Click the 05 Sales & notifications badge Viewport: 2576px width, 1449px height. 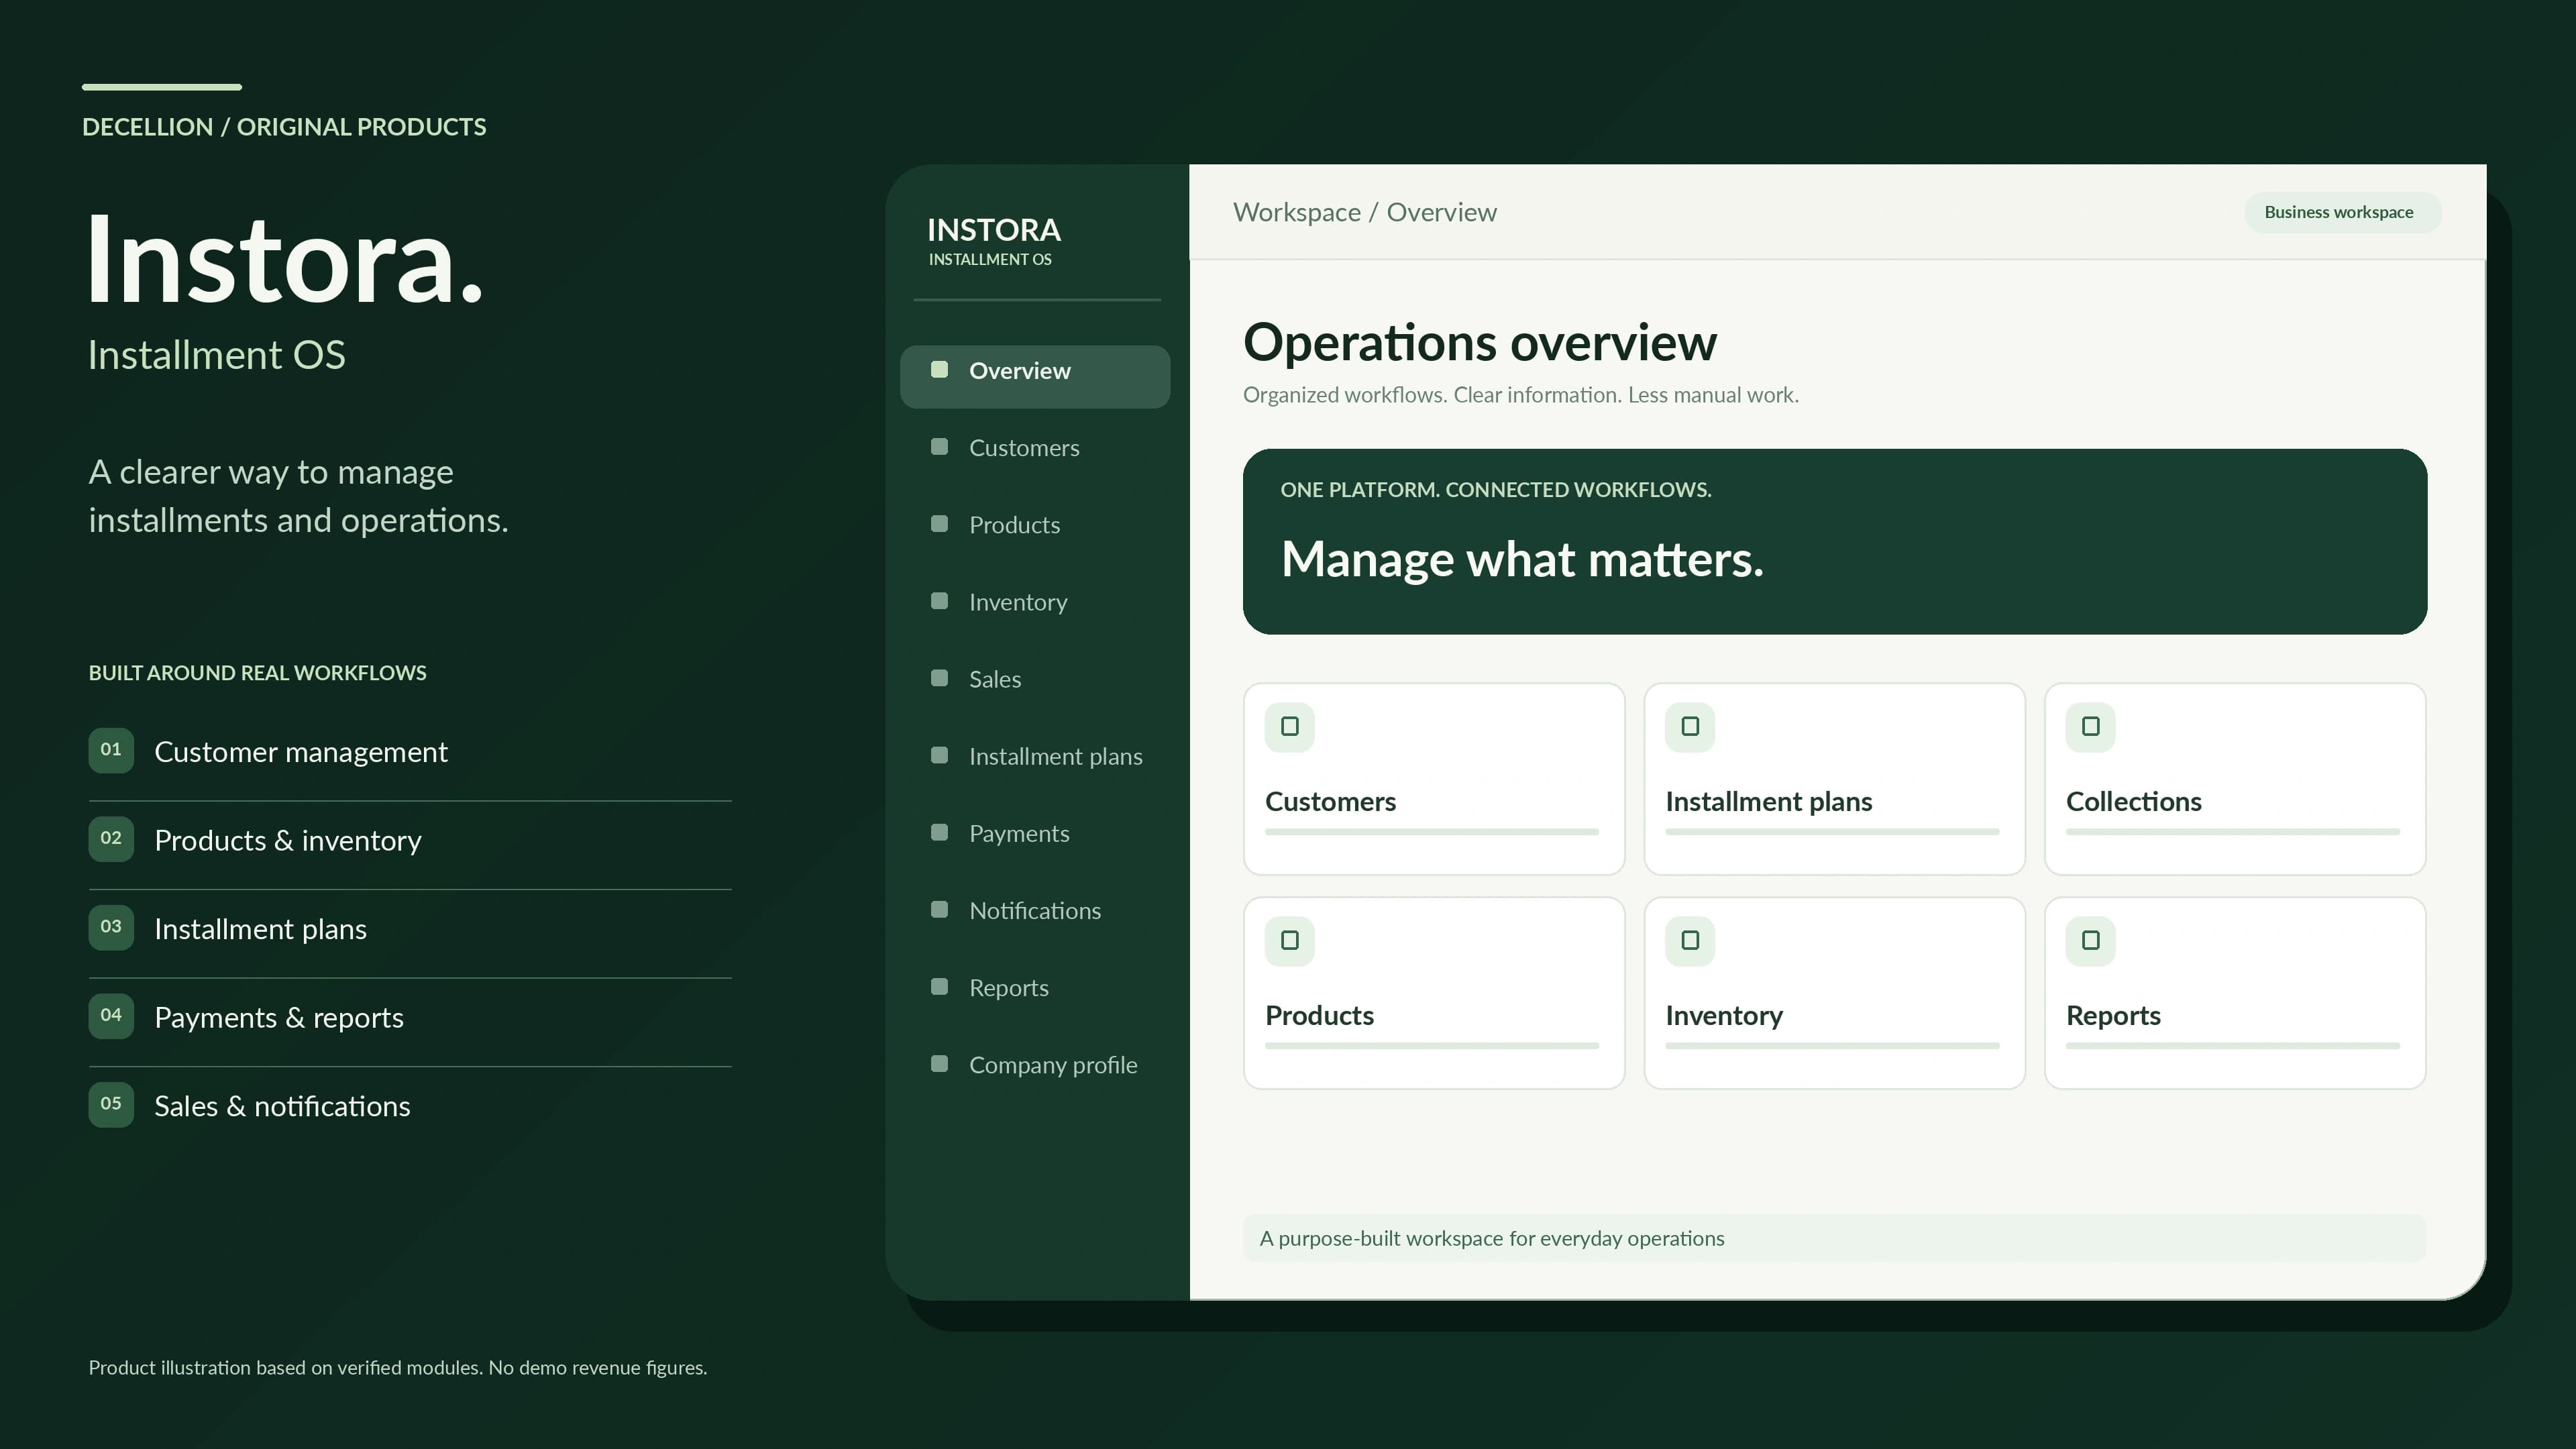pyautogui.click(x=111, y=1105)
